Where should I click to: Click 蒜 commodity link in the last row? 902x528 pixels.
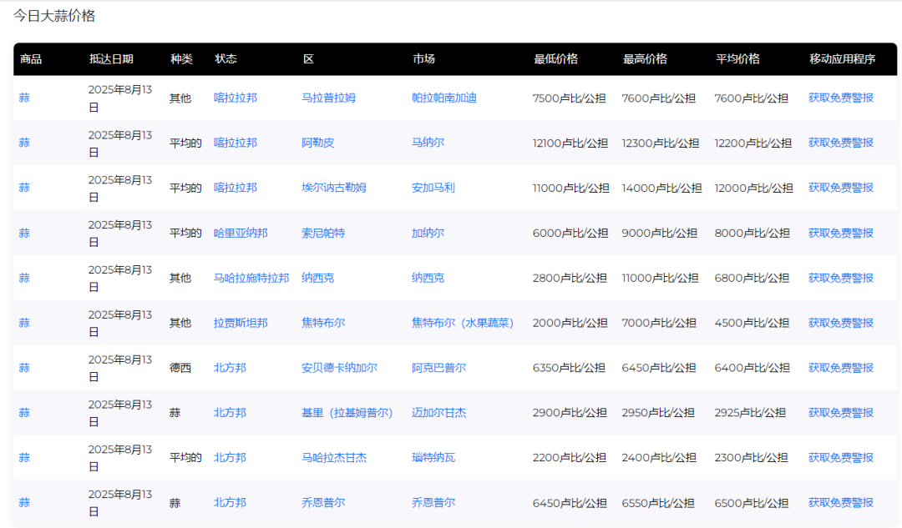tap(23, 502)
